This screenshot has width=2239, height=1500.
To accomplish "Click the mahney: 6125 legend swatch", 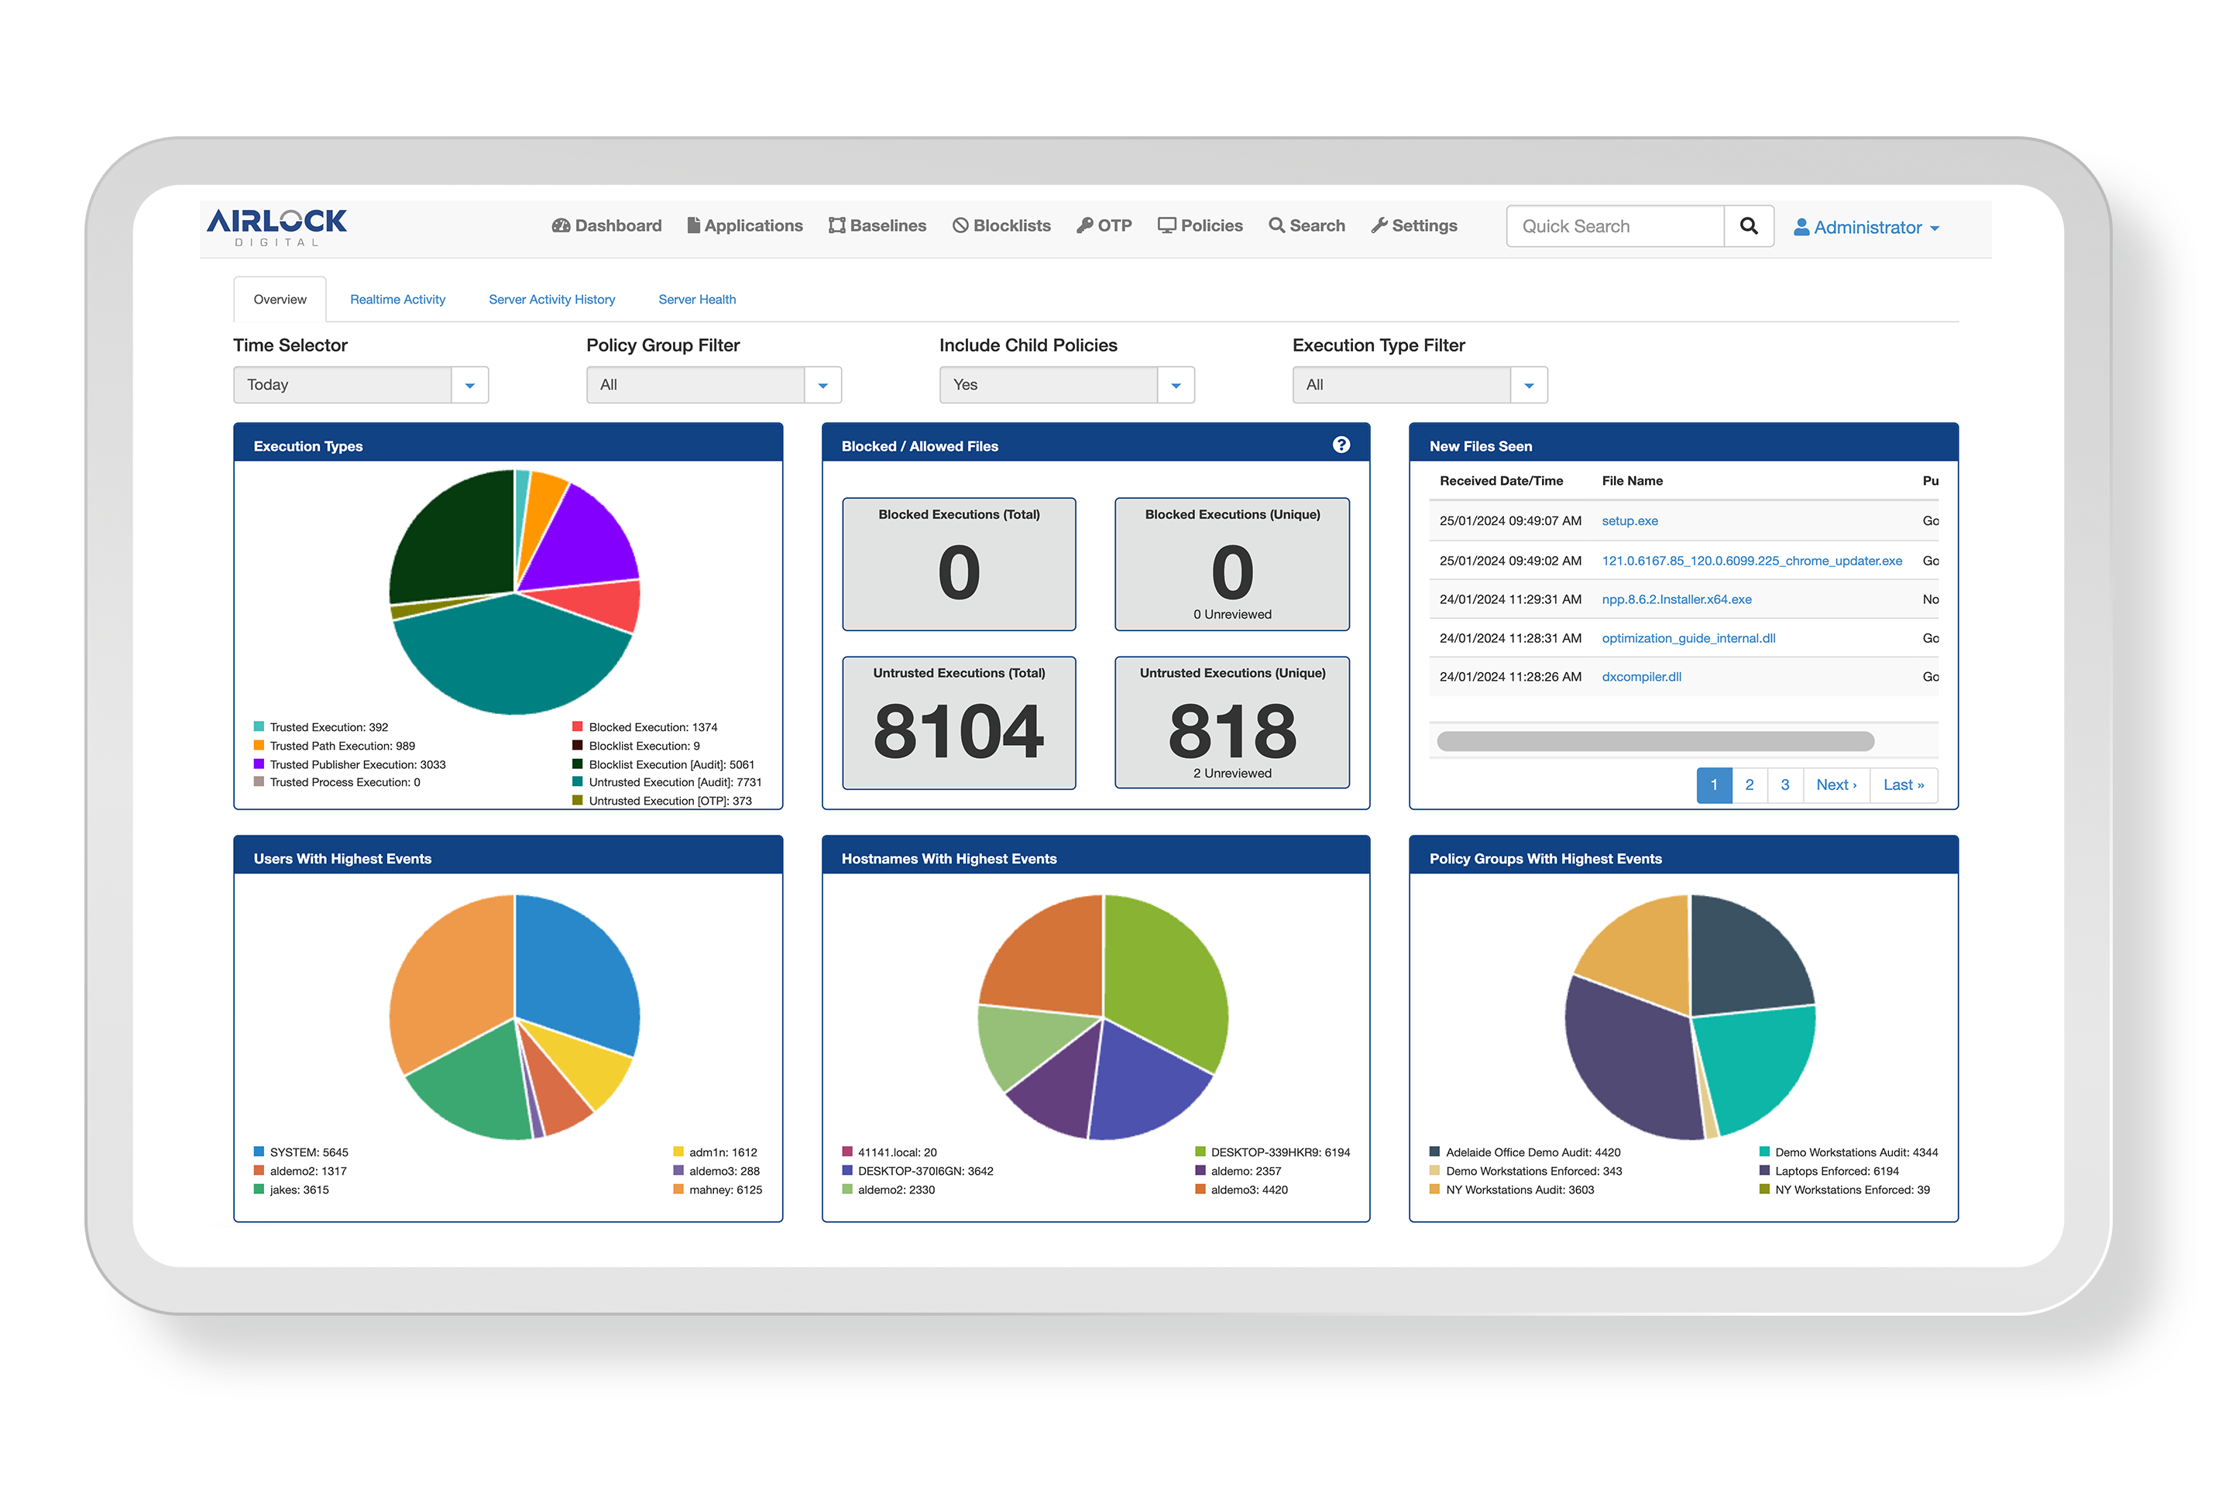I will point(678,1189).
